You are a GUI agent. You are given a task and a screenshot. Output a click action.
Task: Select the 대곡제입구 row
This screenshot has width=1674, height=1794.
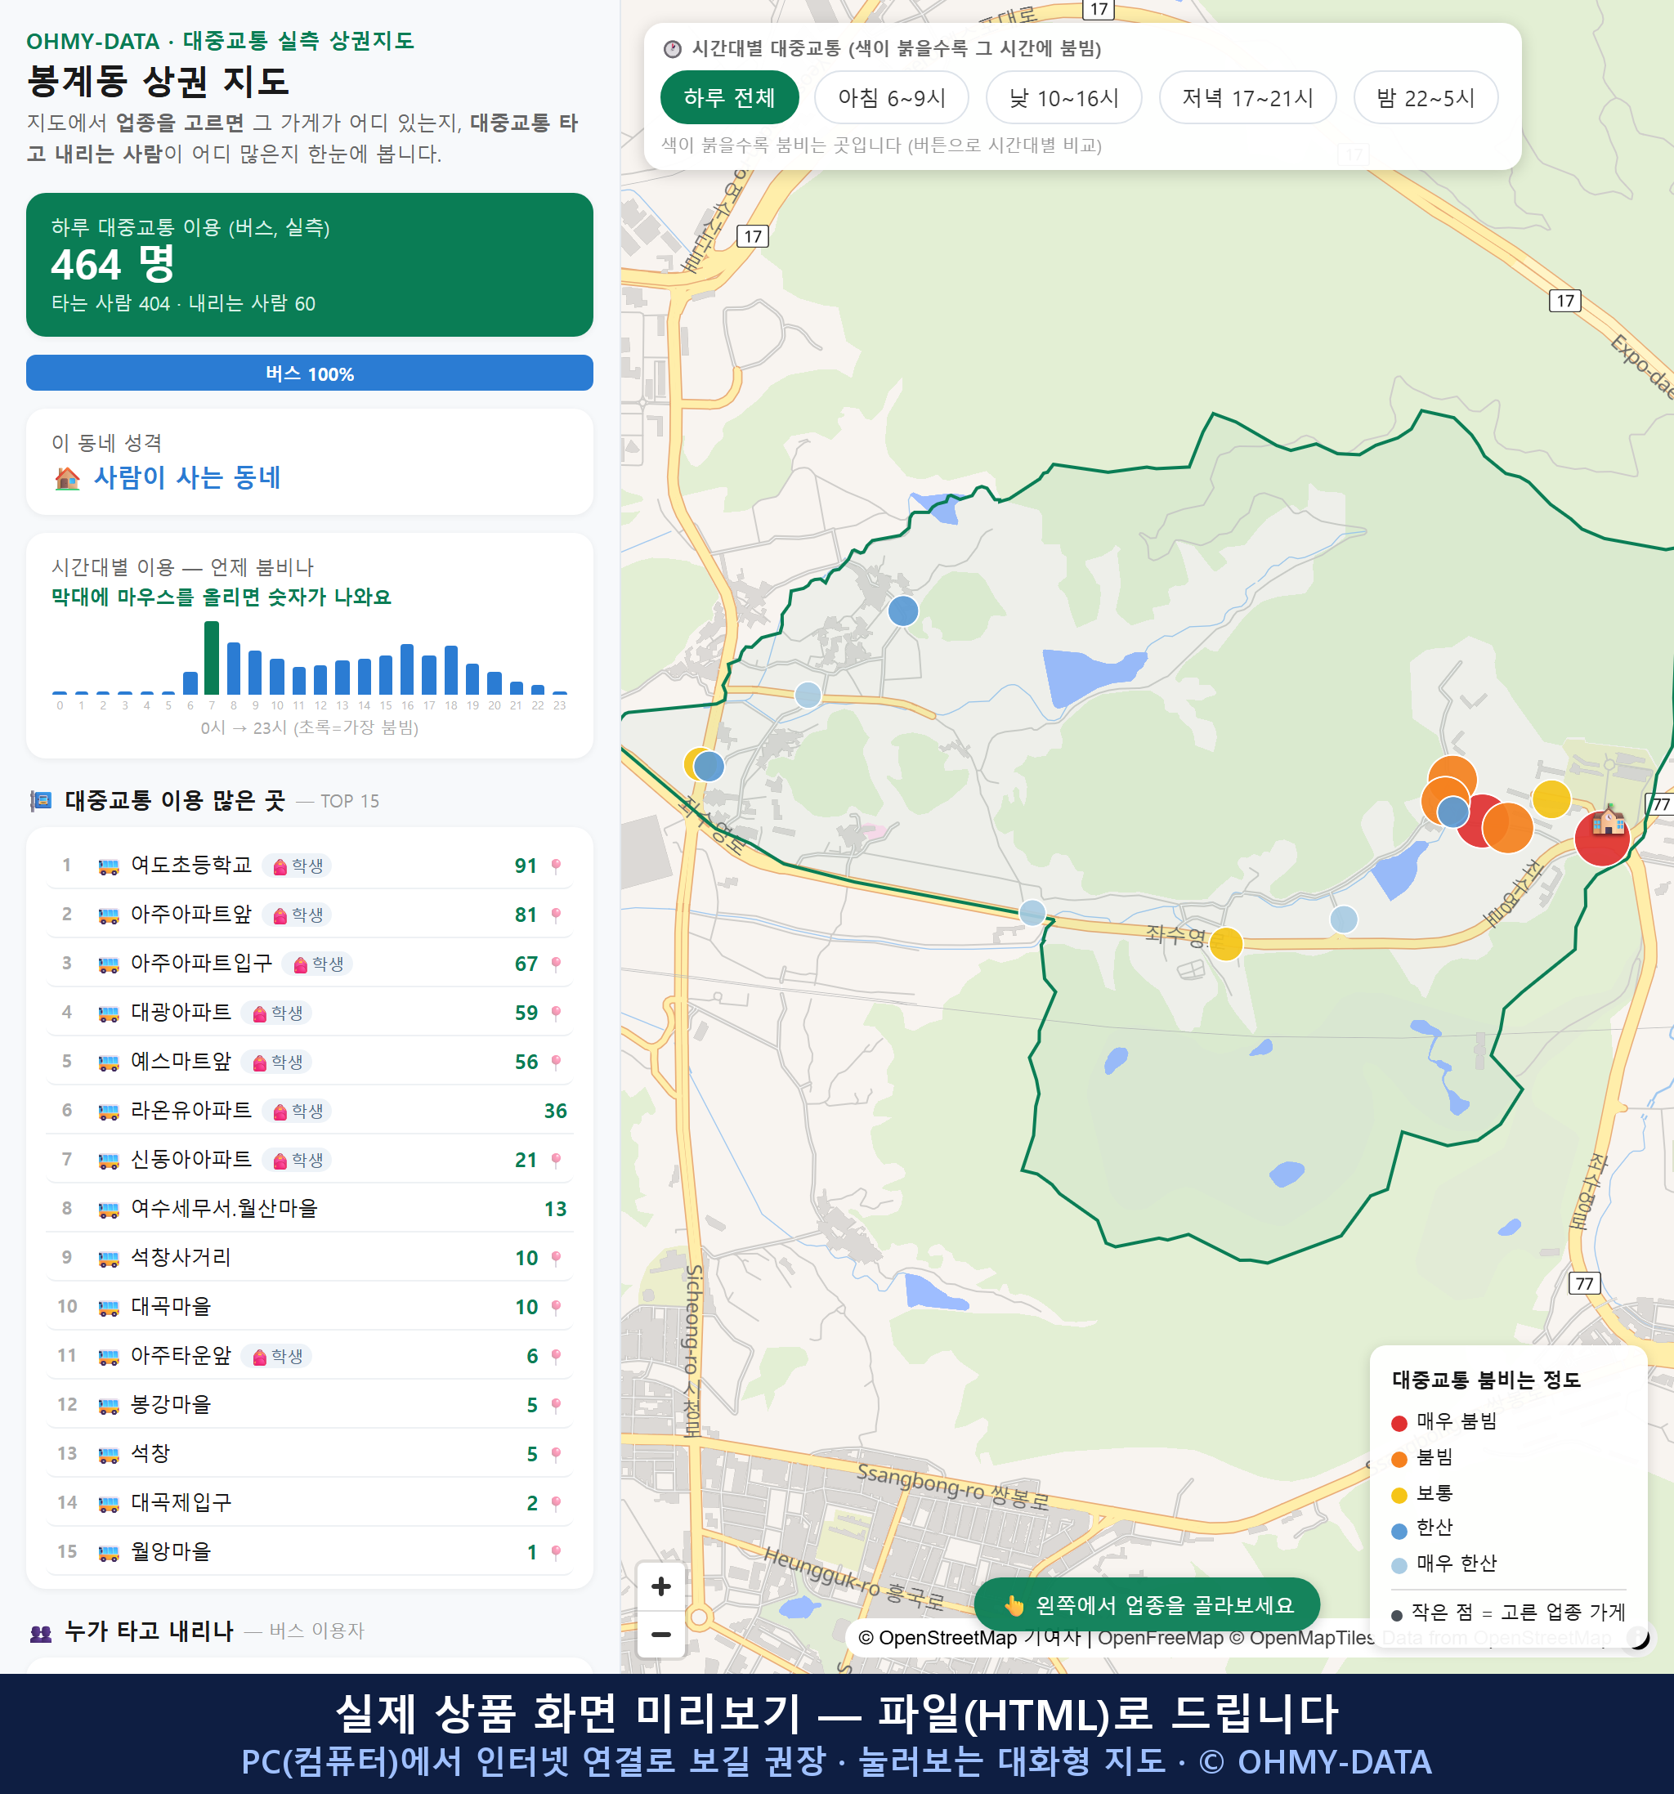click(x=310, y=1502)
